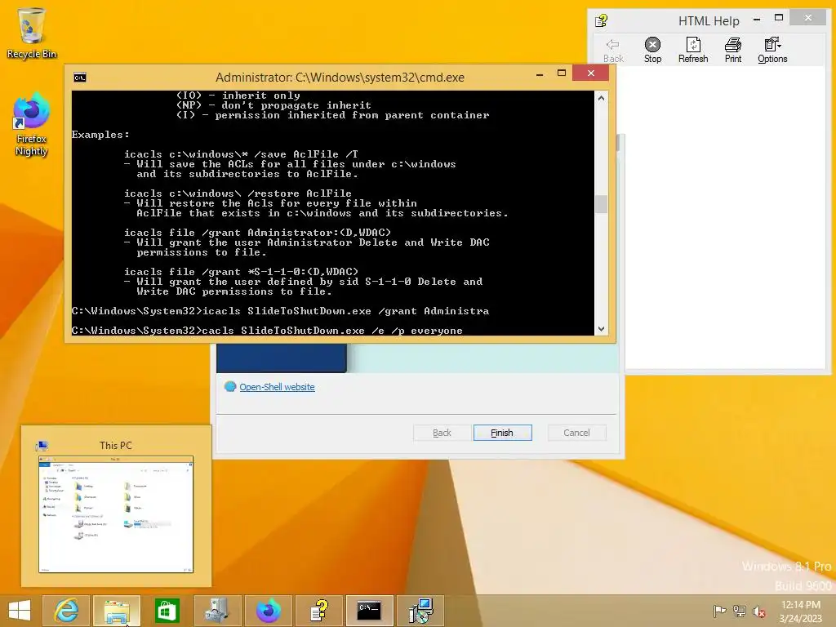This screenshot has width=836, height=627.
Task: Switch to the HTML Help taskbar button
Action: (319, 611)
